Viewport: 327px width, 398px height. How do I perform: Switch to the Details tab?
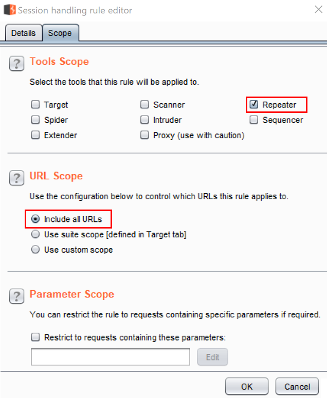pos(24,33)
